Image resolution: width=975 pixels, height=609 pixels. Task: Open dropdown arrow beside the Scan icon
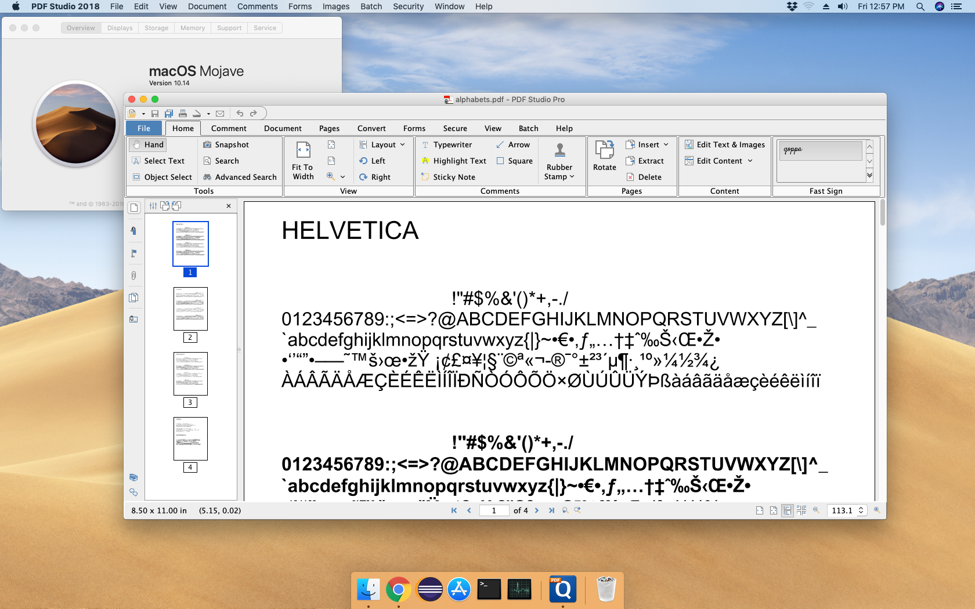(x=208, y=114)
